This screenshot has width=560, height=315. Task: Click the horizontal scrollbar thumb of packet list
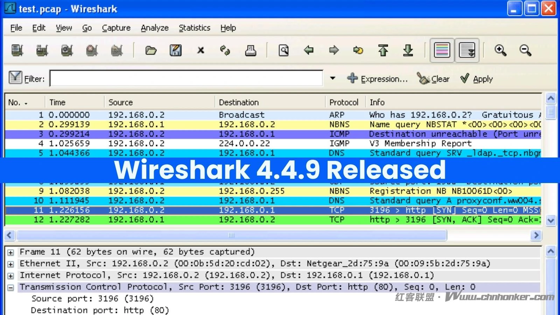coord(231,235)
